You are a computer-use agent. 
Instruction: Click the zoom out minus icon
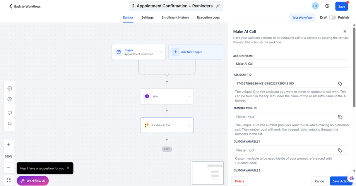9,168
